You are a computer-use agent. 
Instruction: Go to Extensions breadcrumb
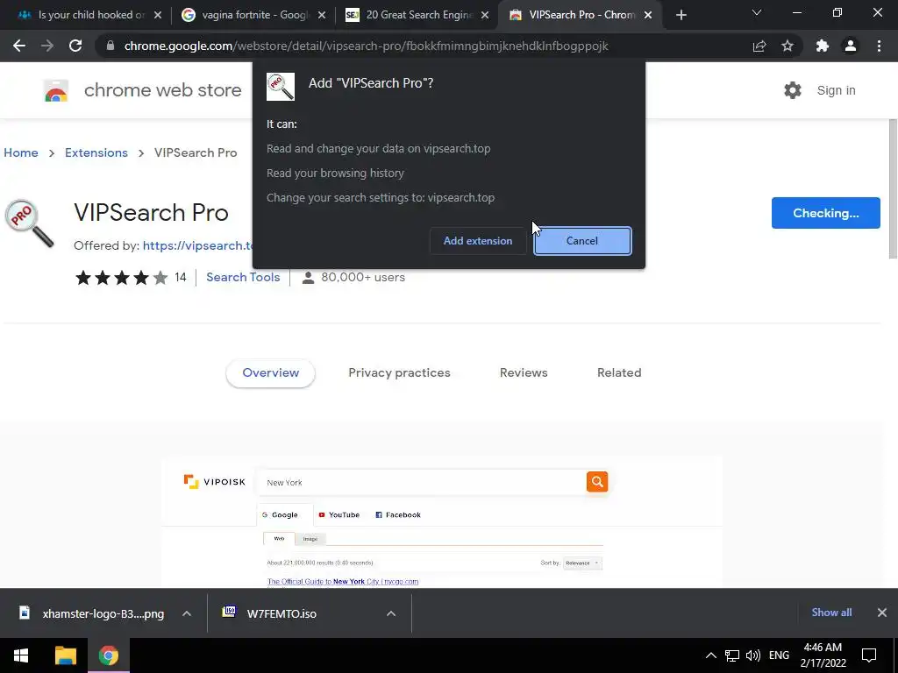tap(96, 152)
